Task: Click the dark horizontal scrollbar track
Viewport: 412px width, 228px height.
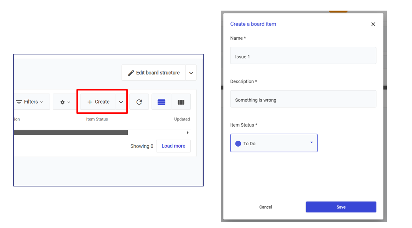Action: point(71,133)
